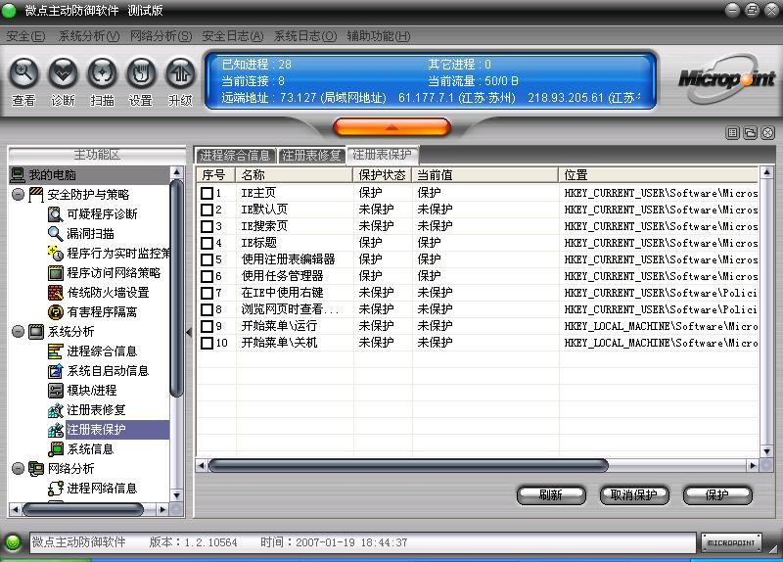Click the 查看 magnifier toolbar icon
Viewport: 783px width, 562px height.
coord(23,73)
